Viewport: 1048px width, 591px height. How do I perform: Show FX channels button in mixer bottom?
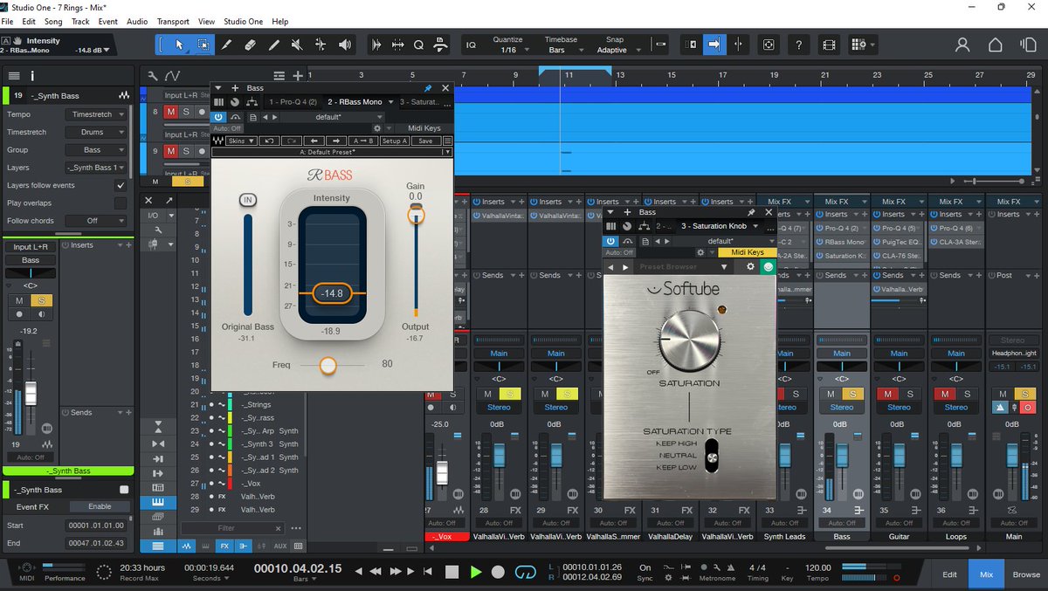pos(224,546)
